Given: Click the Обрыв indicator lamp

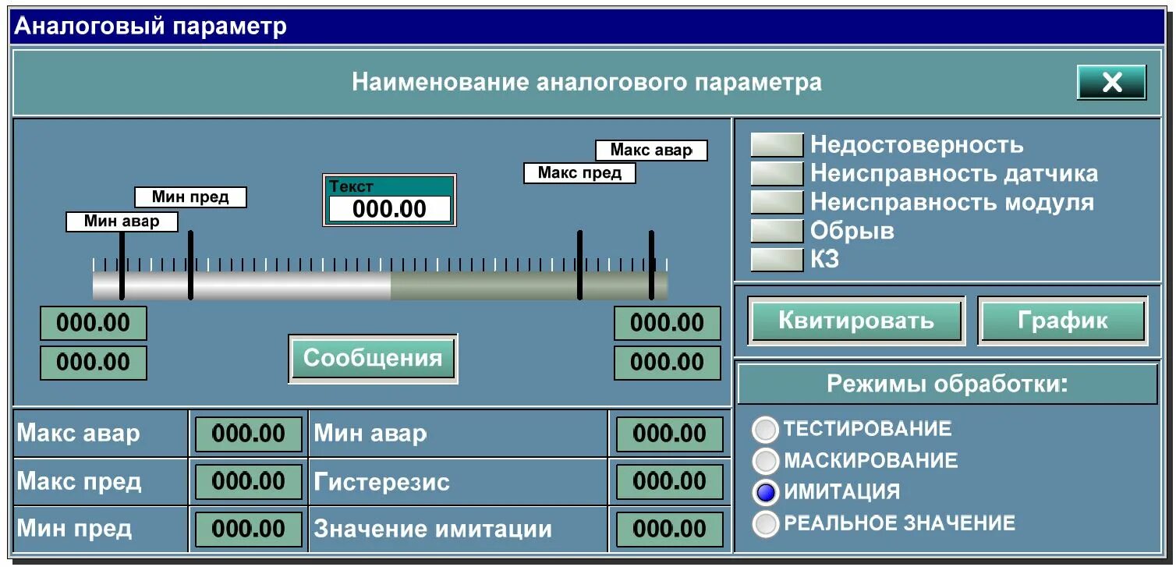Looking at the screenshot, I should coord(777,231).
